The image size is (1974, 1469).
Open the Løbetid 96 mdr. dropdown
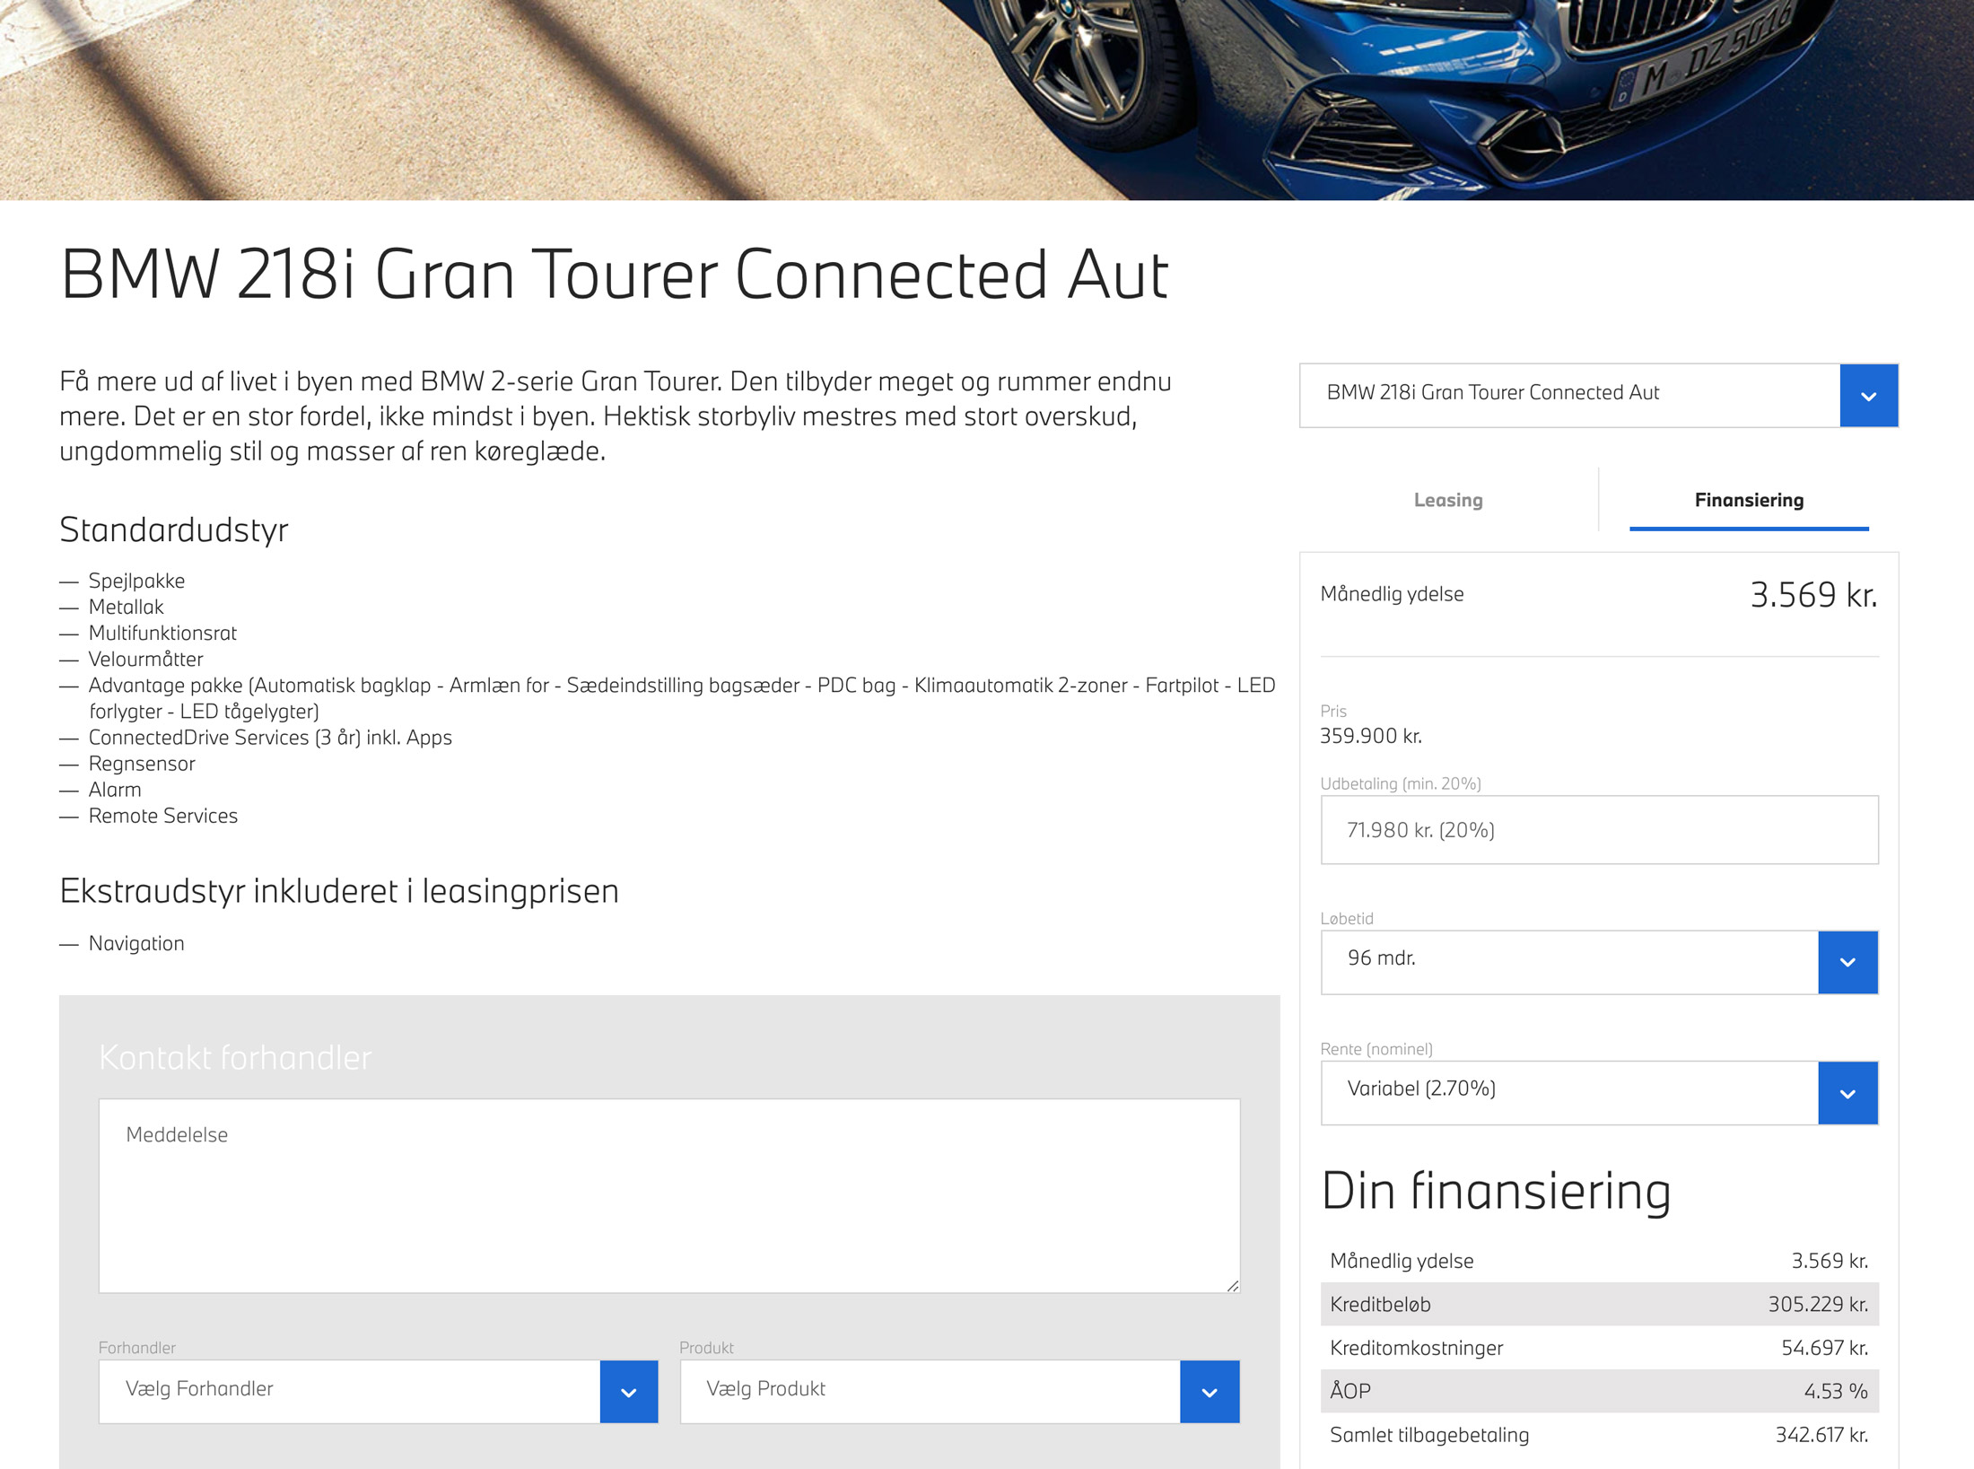pyautogui.click(x=1599, y=962)
